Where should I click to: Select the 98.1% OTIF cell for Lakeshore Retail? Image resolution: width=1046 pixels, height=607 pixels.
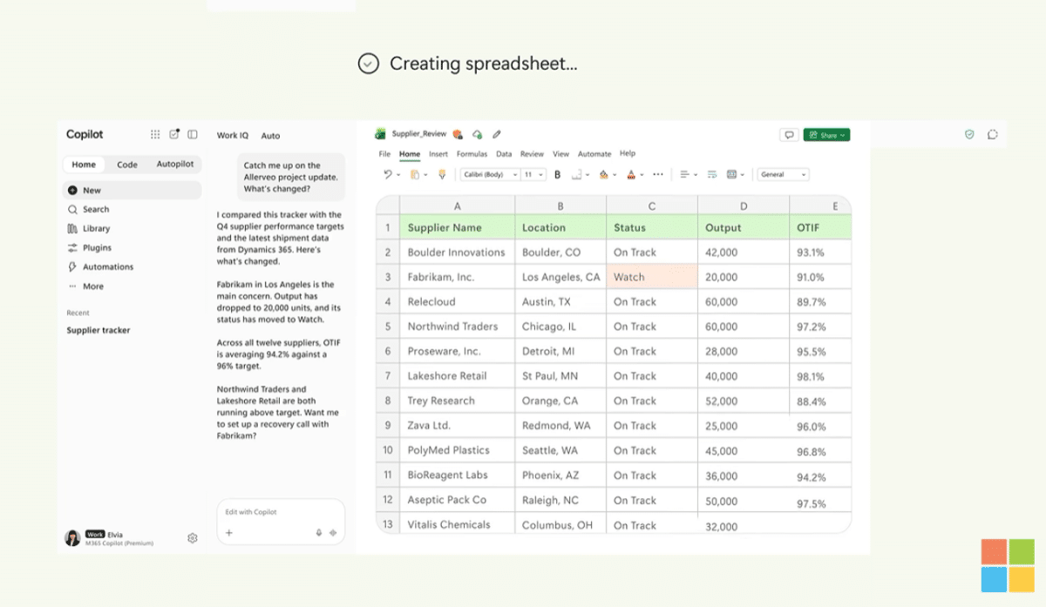pyautogui.click(x=819, y=376)
